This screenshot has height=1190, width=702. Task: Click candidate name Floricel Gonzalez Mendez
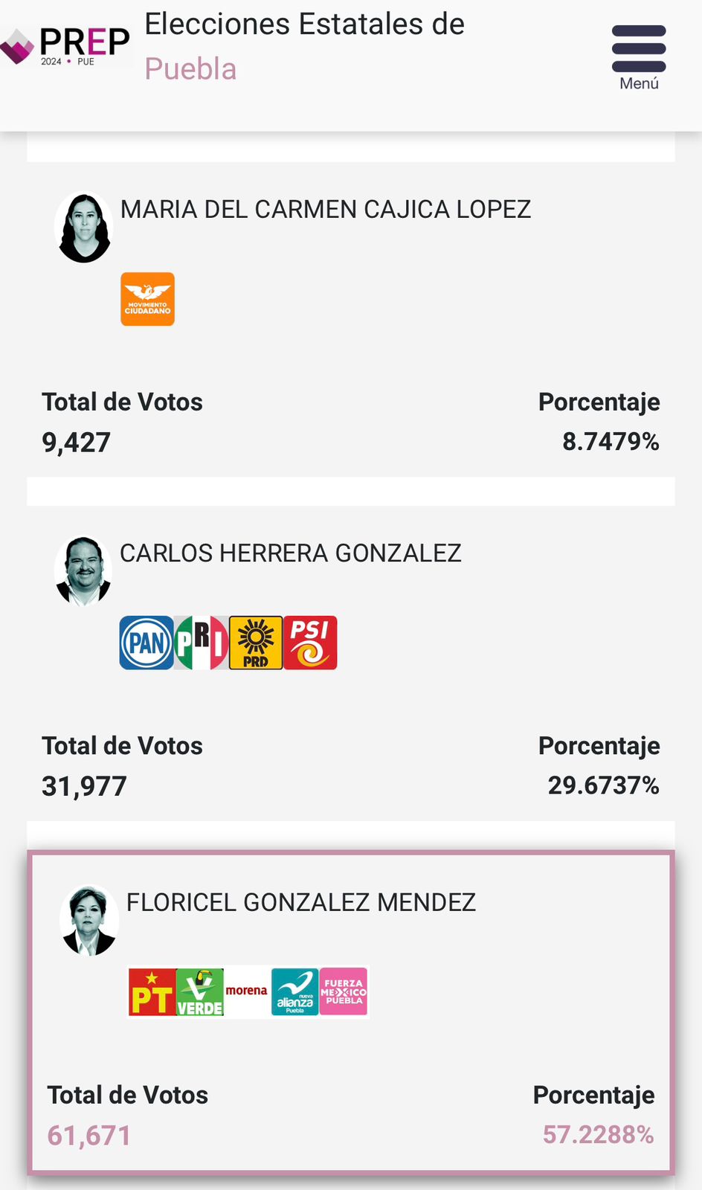[x=301, y=902]
